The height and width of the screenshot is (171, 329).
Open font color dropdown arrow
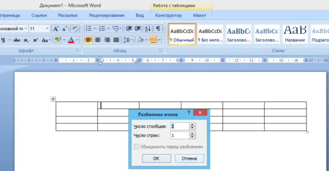point(77,40)
